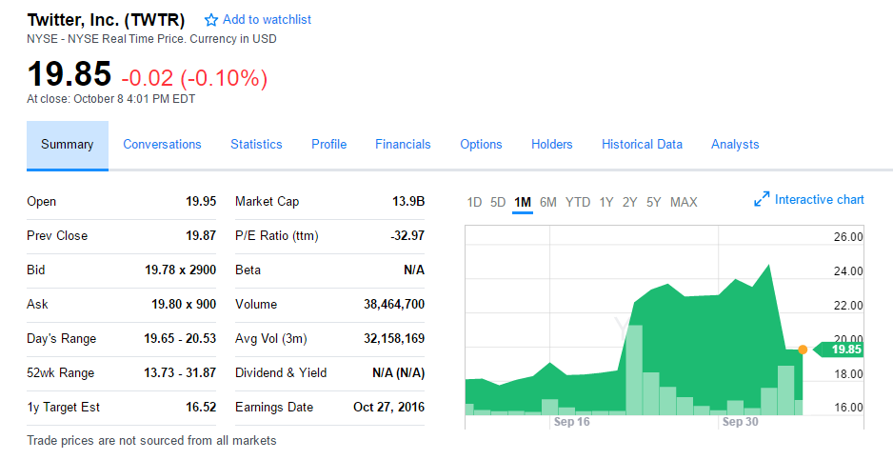Set chart range to 1D
This screenshot has height=460, width=893.
(474, 202)
